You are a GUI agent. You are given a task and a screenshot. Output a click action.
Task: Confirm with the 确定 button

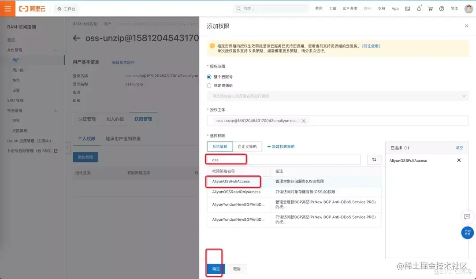tap(216, 269)
